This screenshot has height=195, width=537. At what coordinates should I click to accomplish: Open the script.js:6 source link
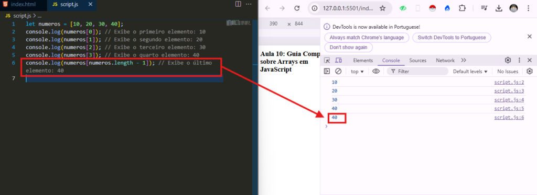pyautogui.click(x=509, y=118)
